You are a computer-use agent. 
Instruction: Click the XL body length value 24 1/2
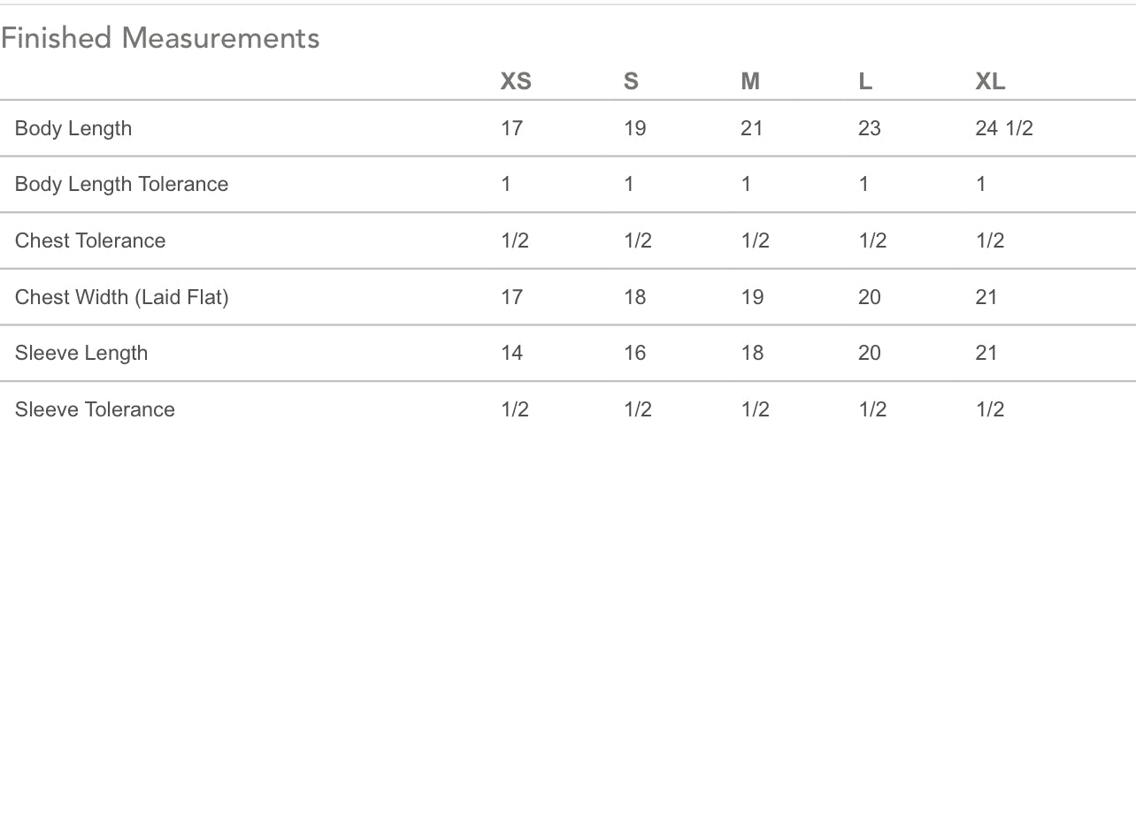pyautogui.click(x=1004, y=128)
